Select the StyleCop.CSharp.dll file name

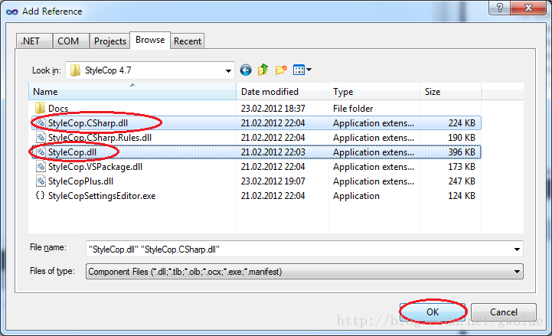[88, 123]
